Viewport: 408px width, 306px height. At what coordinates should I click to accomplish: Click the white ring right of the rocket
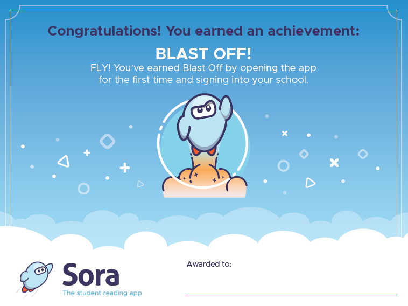[283, 165]
